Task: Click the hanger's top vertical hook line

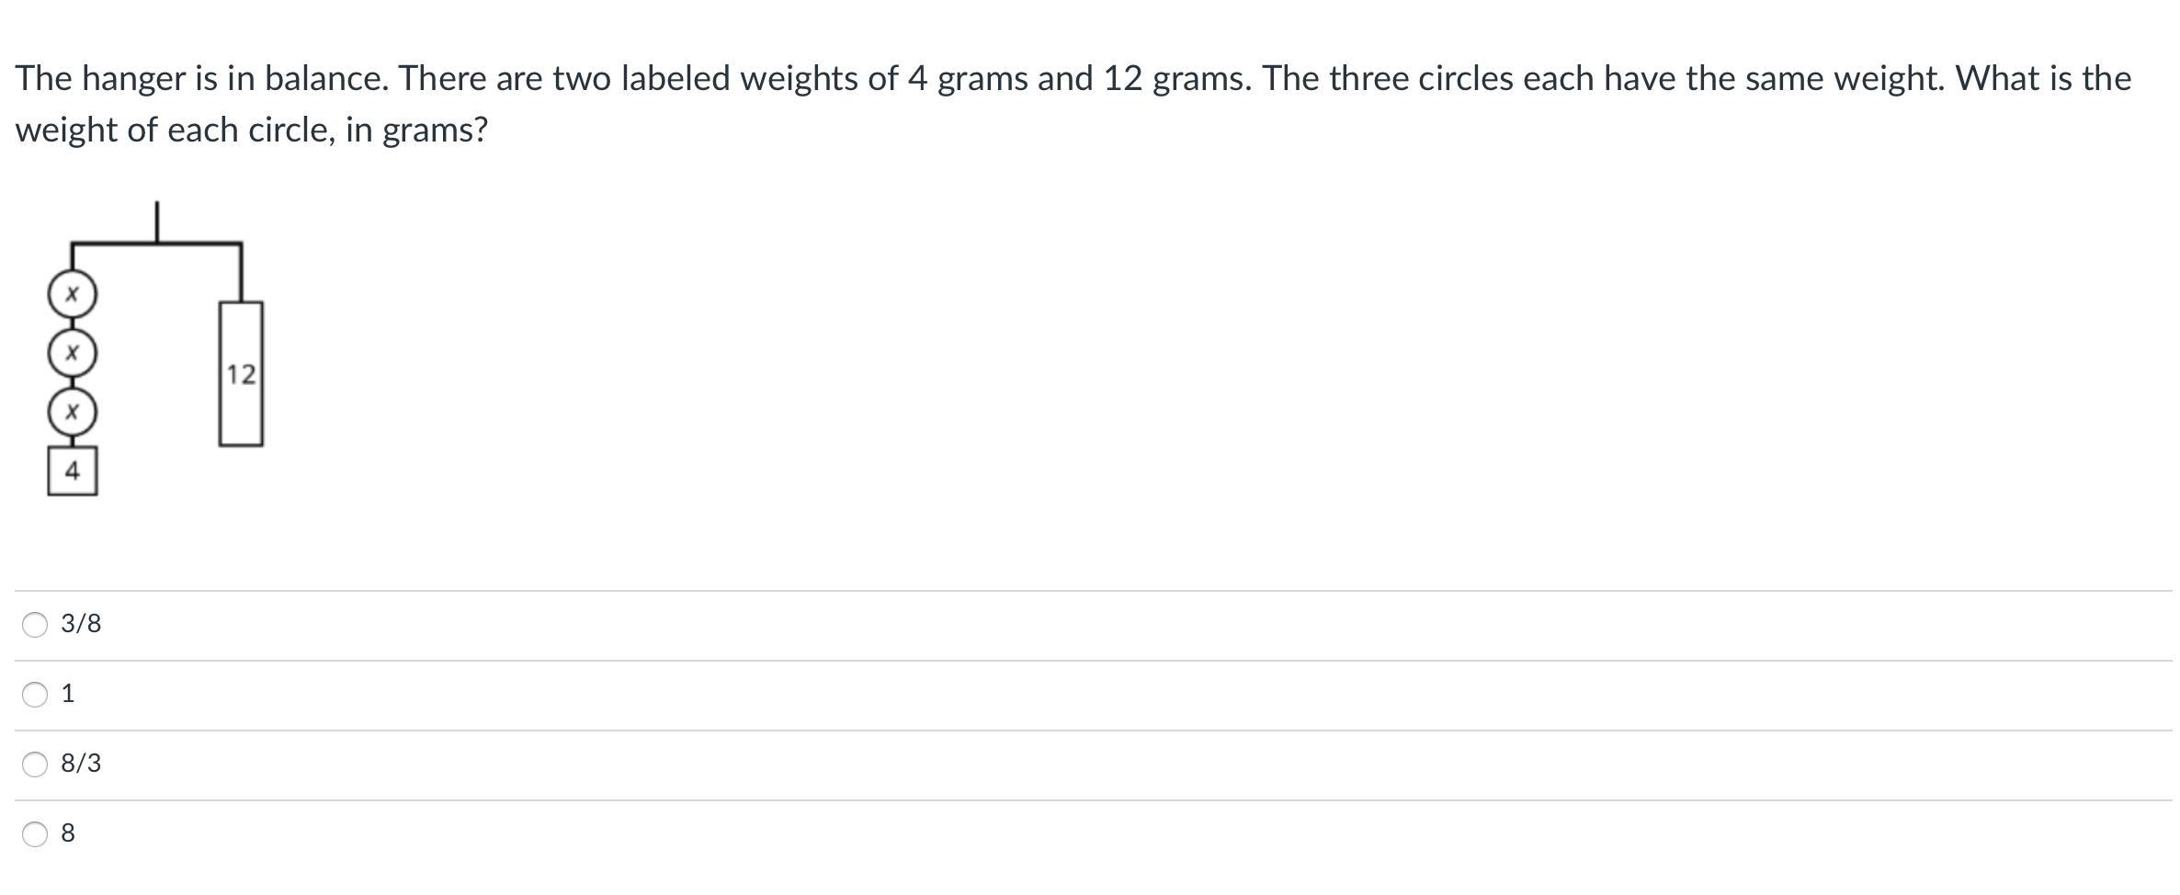Action: [156, 222]
